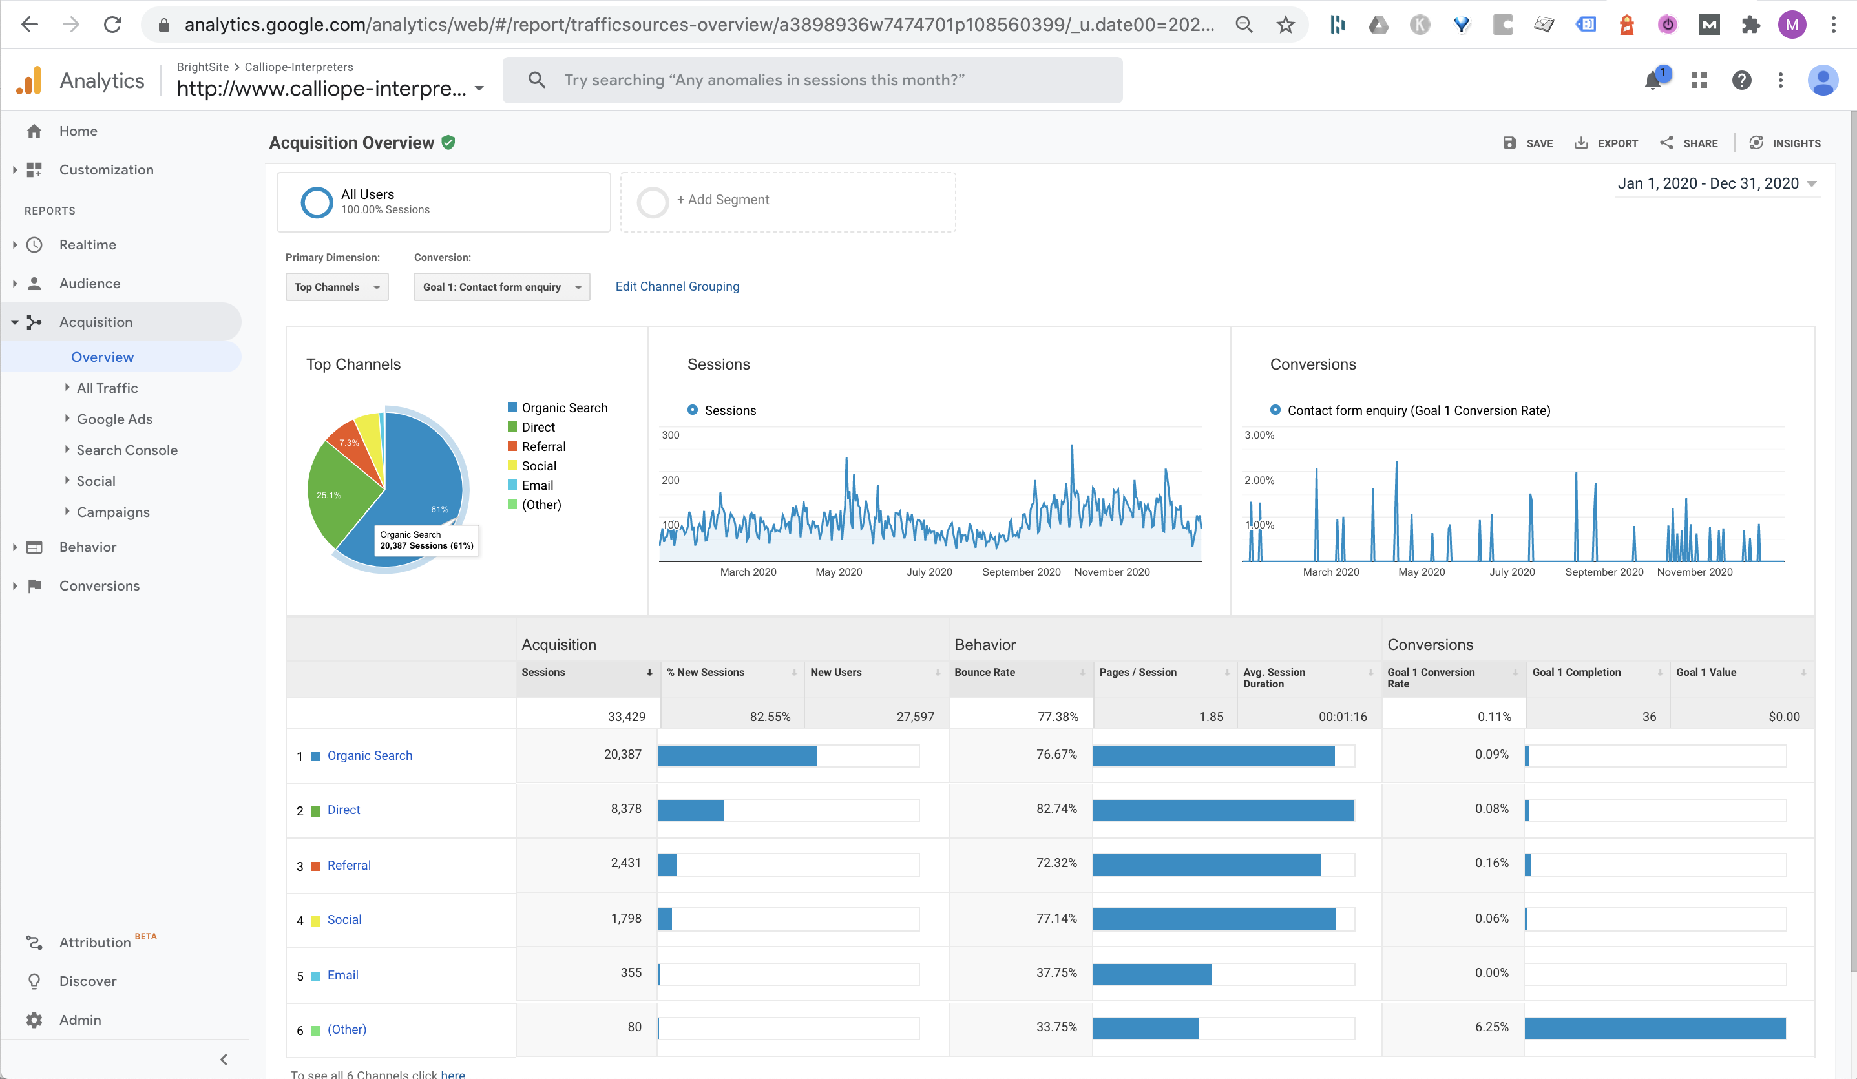Click Edit Channel Grouping link
This screenshot has width=1857, height=1079.
pyautogui.click(x=677, y=286)
